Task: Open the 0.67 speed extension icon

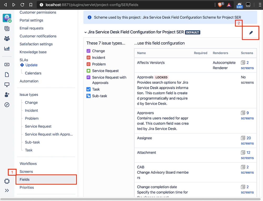Action: coord(239,5)
